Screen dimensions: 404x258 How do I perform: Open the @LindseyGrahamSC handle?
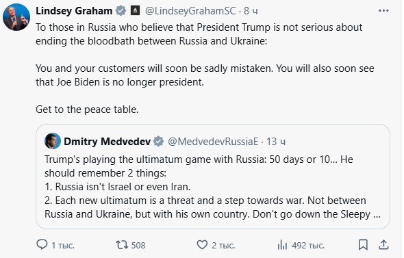[x=190, y=11]
